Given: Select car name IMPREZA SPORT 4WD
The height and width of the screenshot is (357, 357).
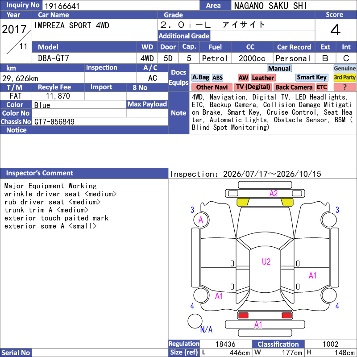Looking at the screenshot, I should pos(71,25).
